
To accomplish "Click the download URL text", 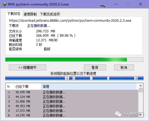I will [x=70, y=21].
